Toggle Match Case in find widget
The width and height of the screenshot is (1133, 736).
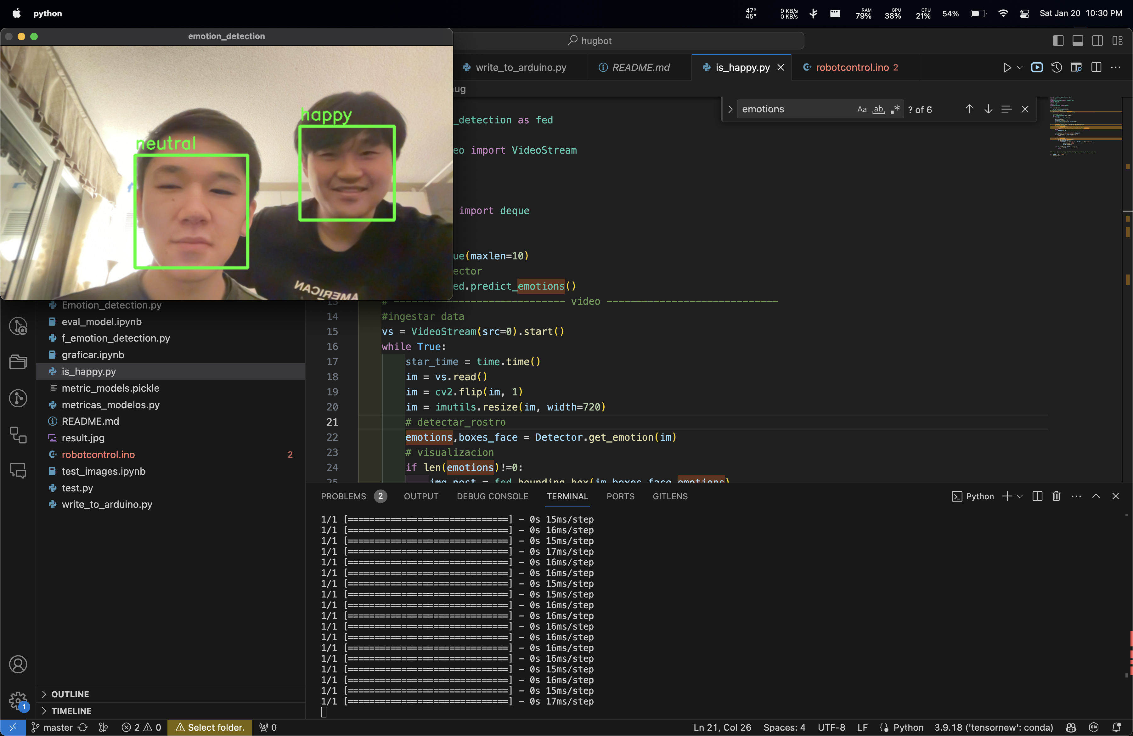862,109
